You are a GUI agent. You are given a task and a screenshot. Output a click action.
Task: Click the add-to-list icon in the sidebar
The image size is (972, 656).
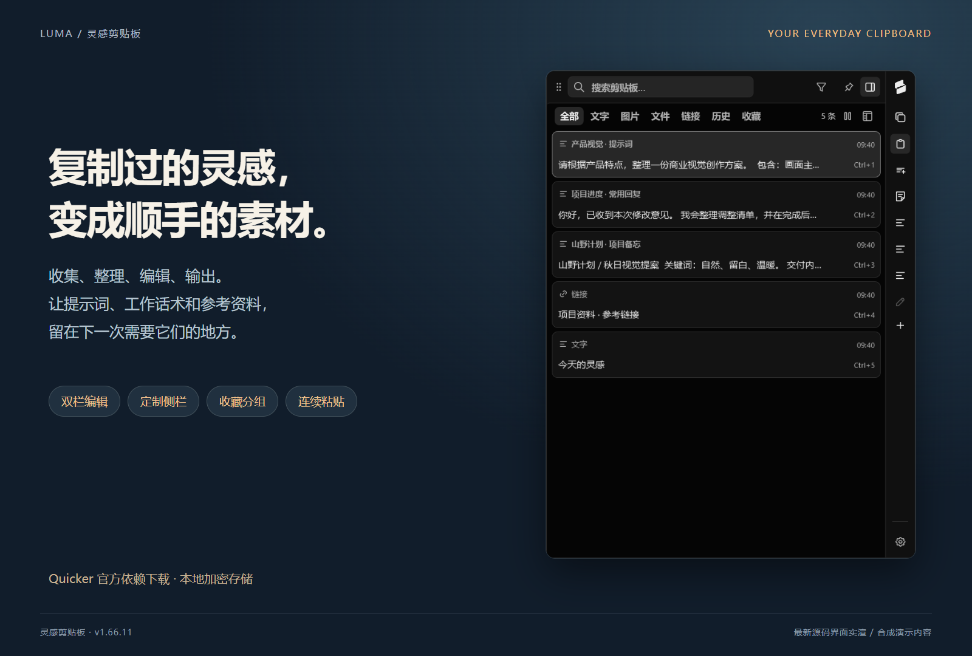(900, 171)
